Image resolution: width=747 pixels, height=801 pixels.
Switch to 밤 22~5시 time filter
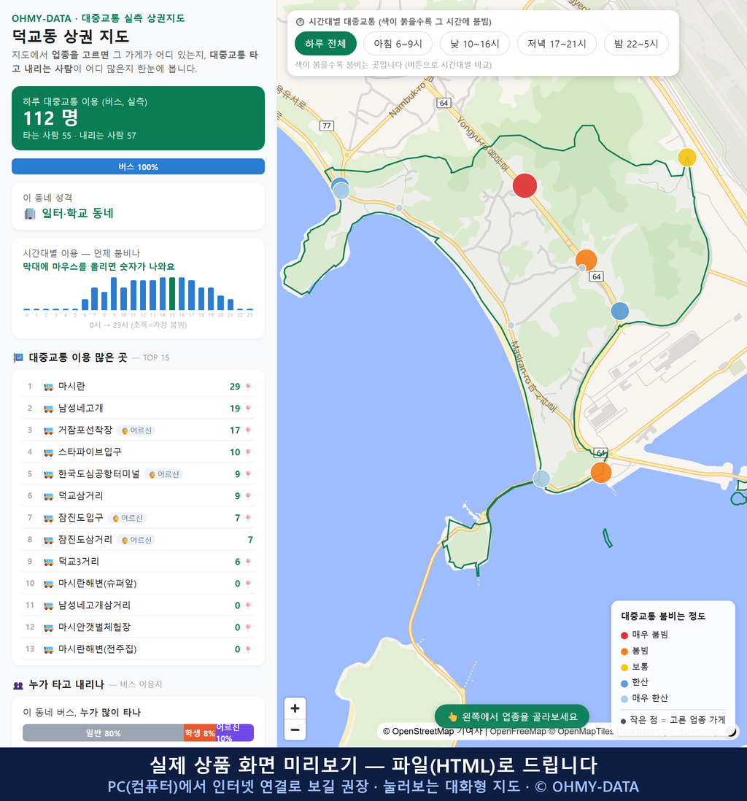636,44
